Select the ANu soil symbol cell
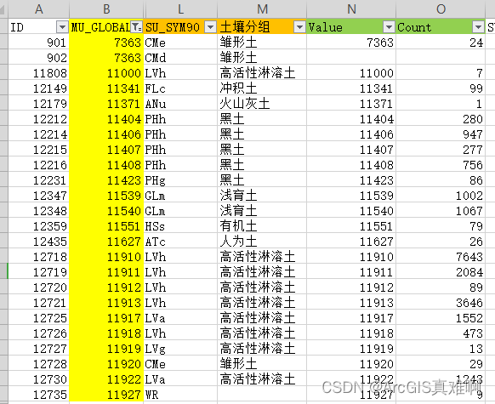Viewport: 495px width, 404px height. coord(180,104)
